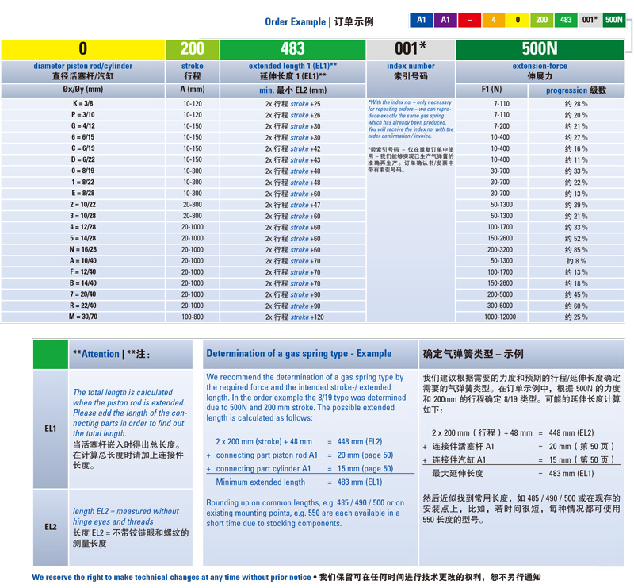The width and height of the screenshot is (634, 588).
Task: Select the 'F1 (N)' subheader
Action: click(491, 90)
